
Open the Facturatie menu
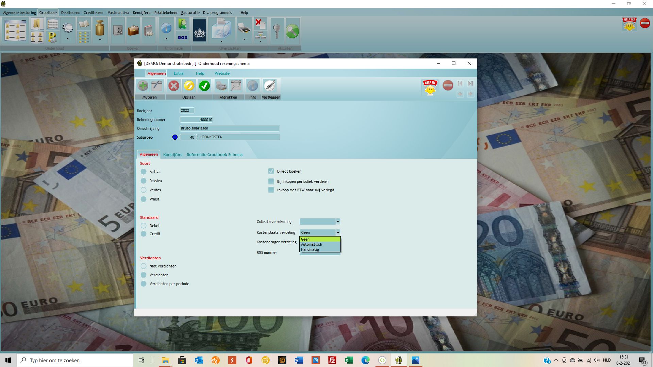click(x=190, y=13)
